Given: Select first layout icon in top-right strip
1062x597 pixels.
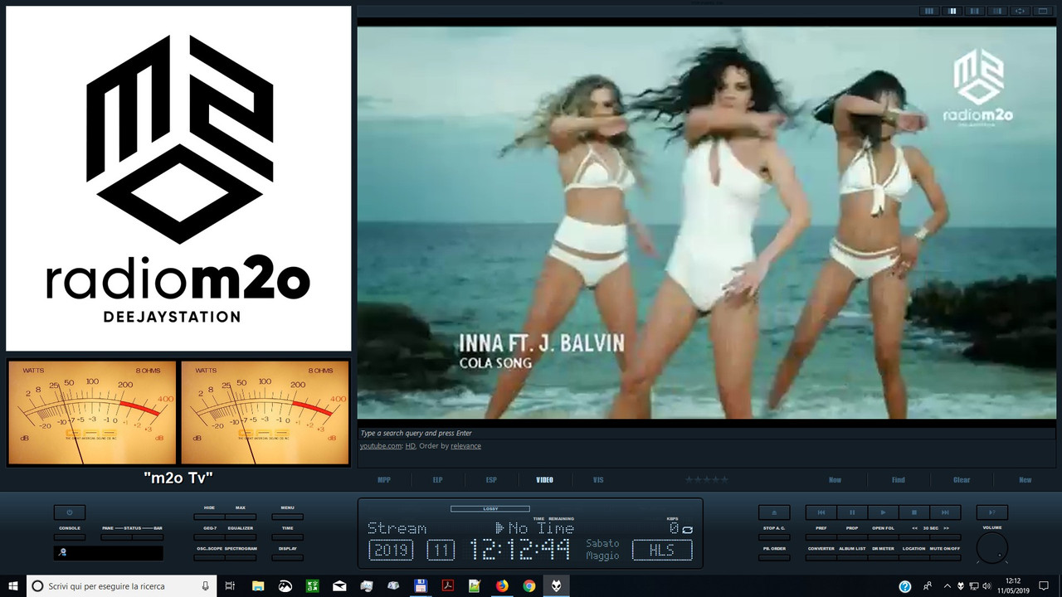Looking at the screenshot, I should coord(929,11).
